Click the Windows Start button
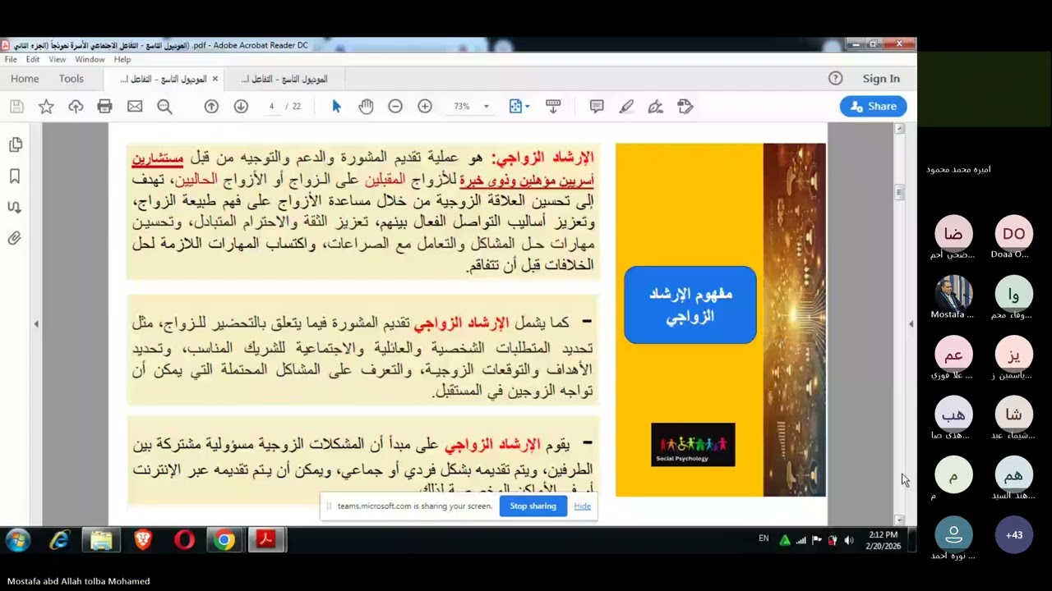 click(x=18, y=540)
